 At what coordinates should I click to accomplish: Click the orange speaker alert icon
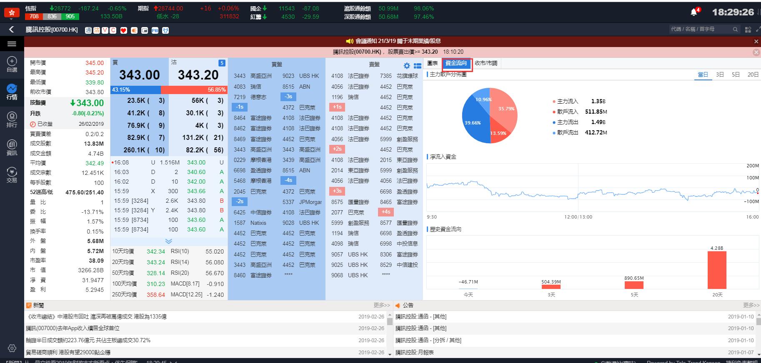click(134, 30)
